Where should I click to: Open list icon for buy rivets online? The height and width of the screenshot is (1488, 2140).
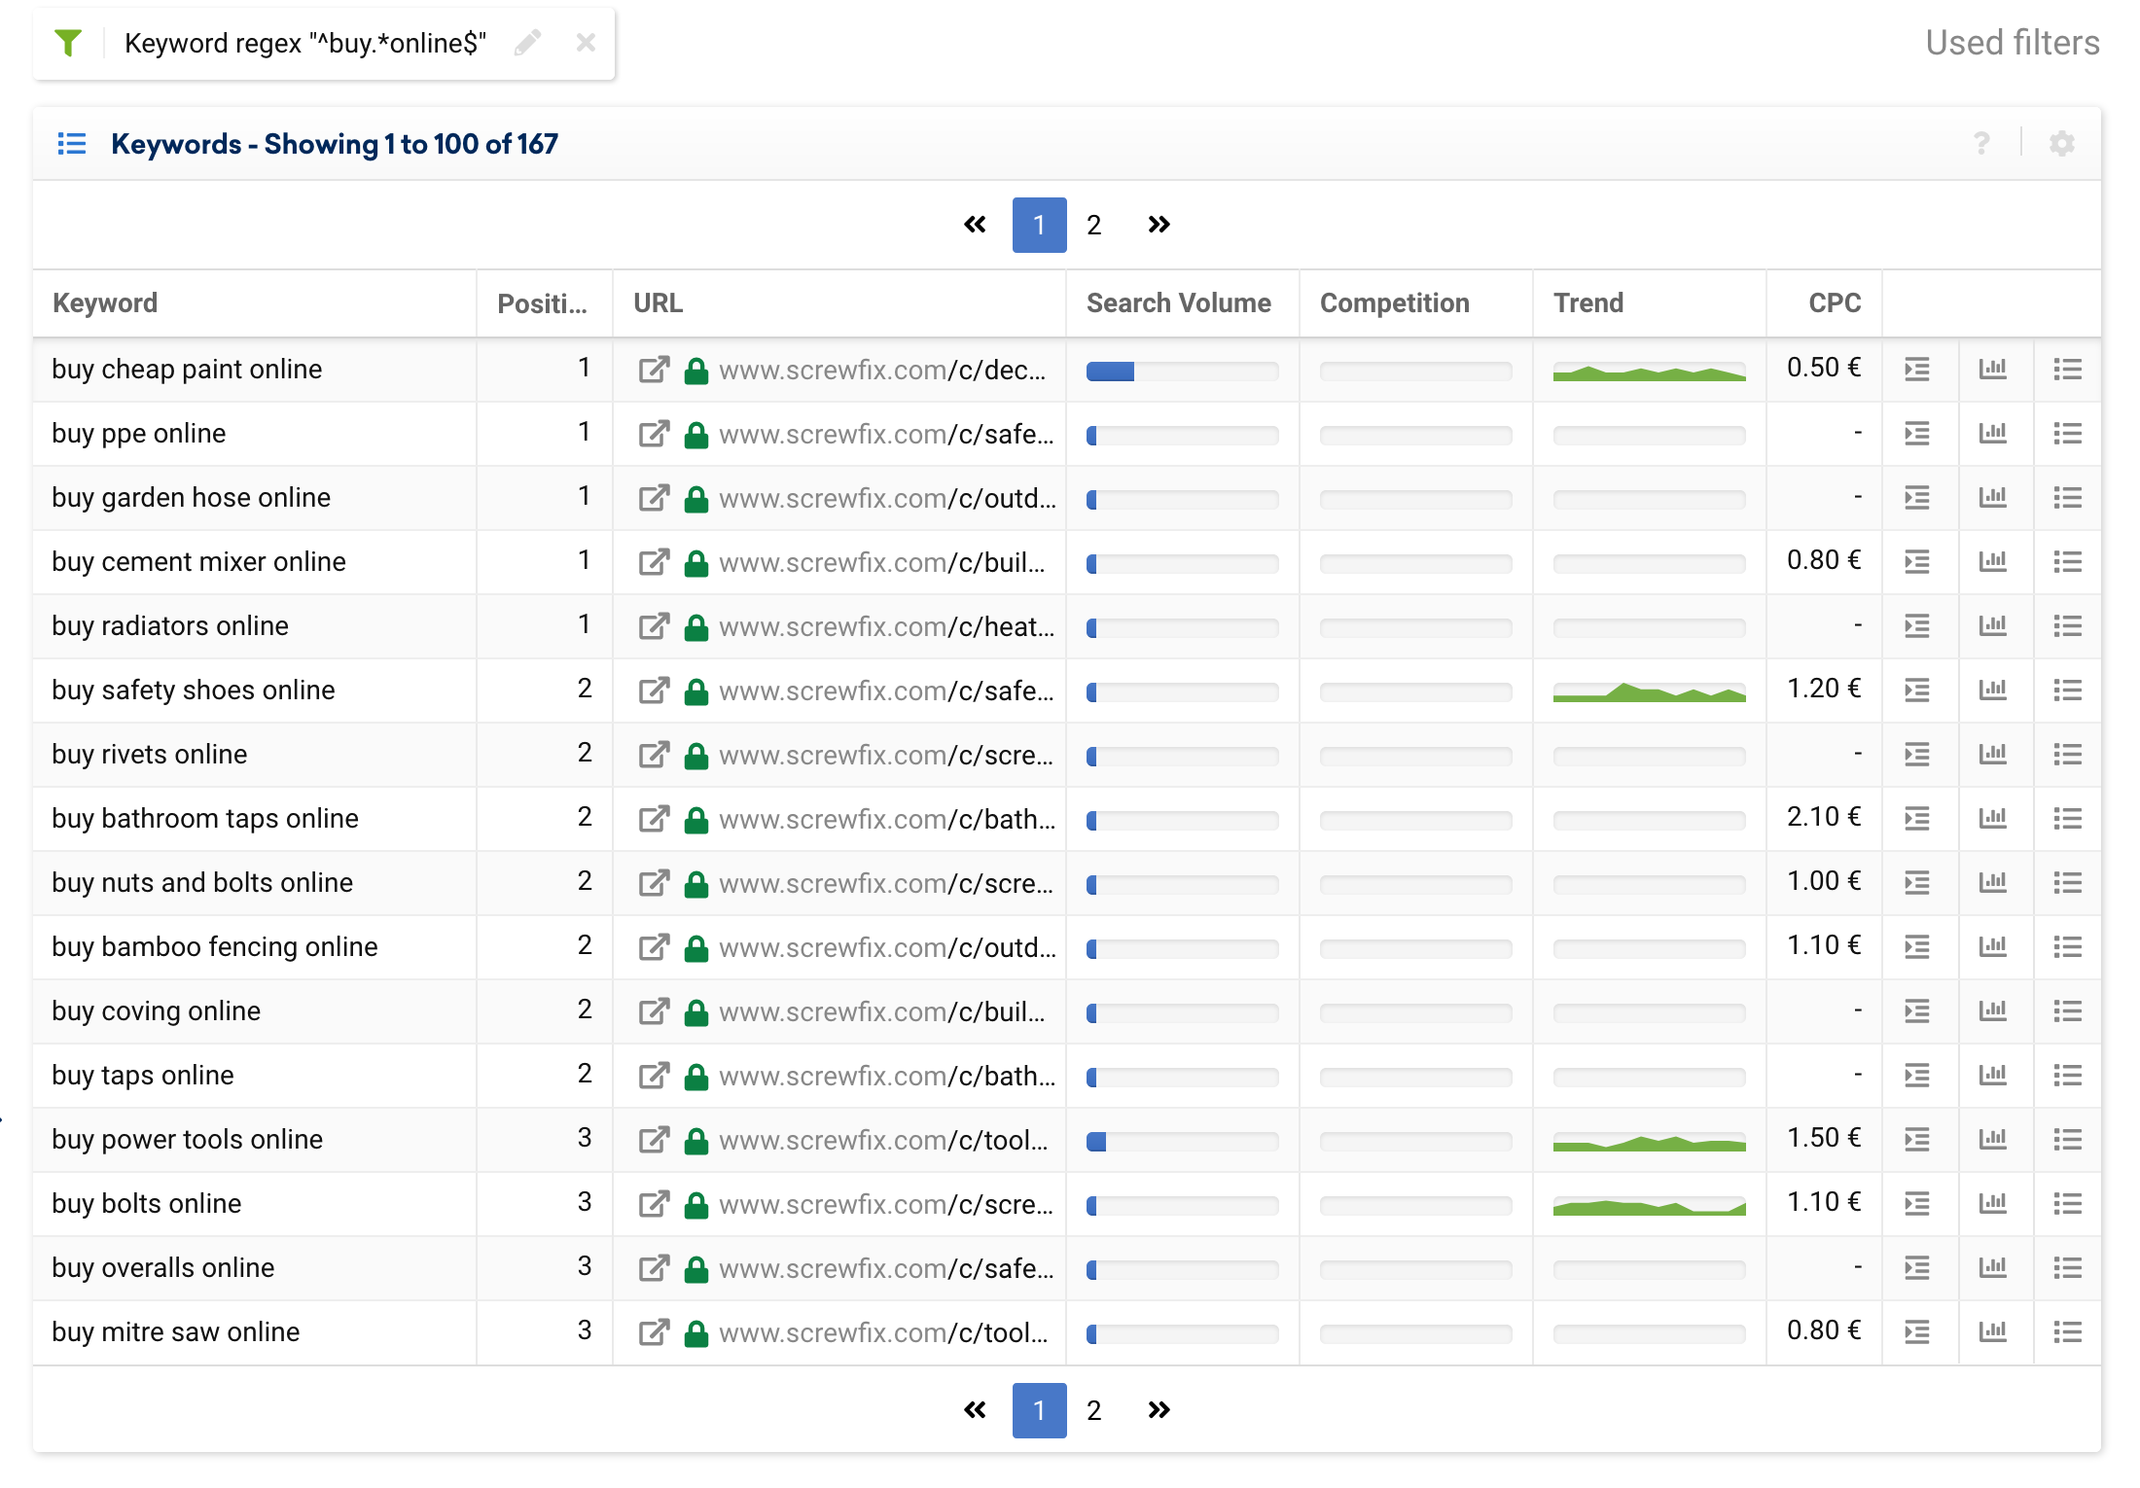coord(2068,755)
